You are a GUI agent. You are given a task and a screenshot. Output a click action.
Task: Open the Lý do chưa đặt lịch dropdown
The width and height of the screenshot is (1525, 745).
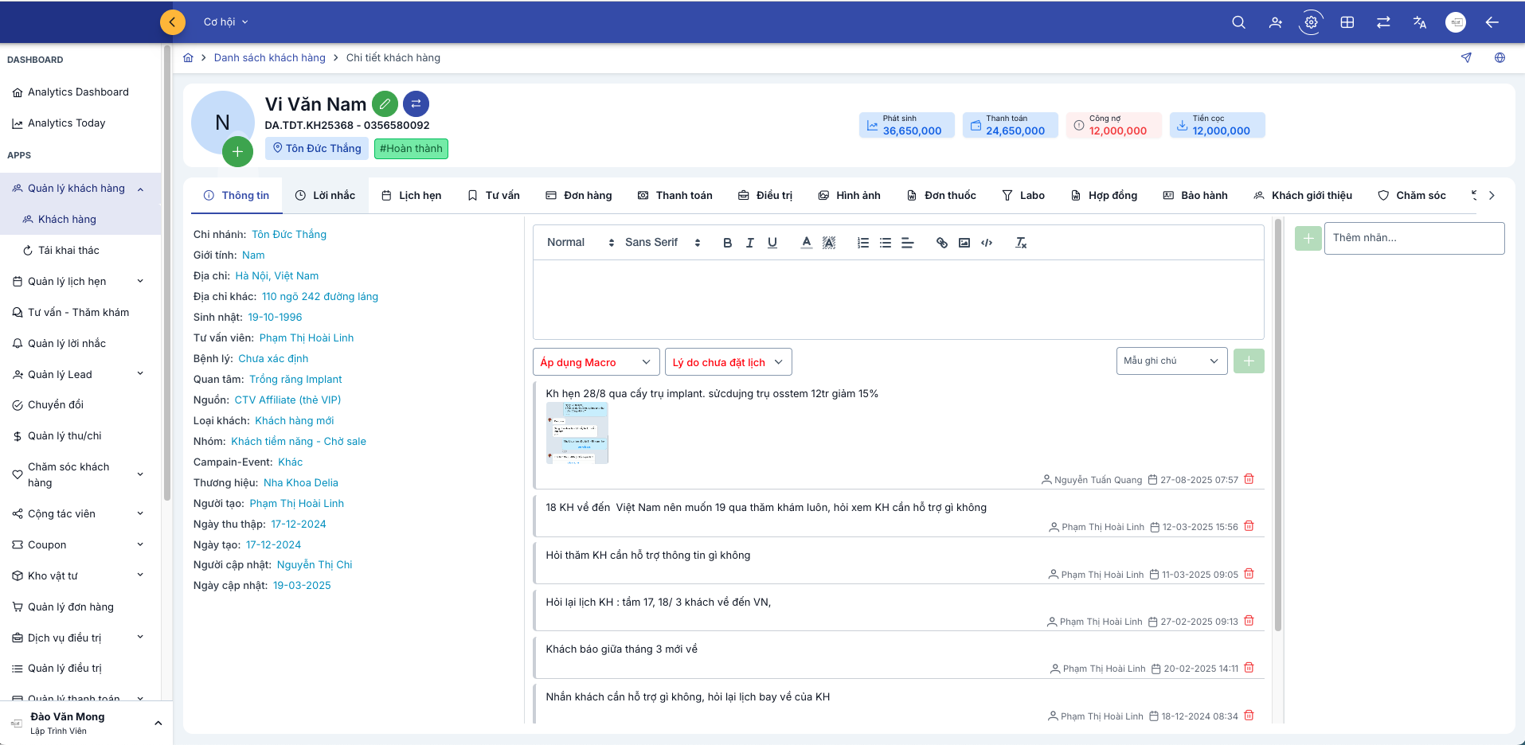pos(728,362)
